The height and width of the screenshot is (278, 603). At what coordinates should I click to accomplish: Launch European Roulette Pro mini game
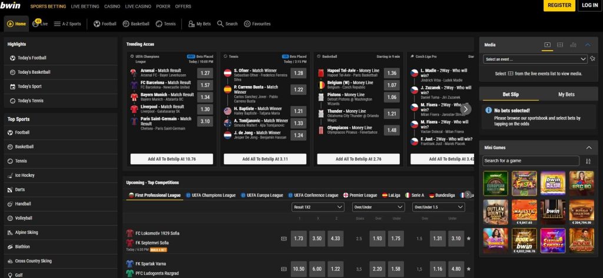[495, 183]
